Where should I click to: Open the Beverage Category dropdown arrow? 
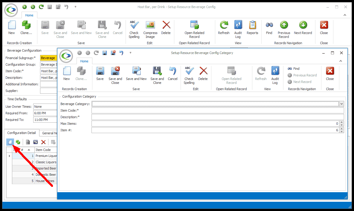point(341,104)
